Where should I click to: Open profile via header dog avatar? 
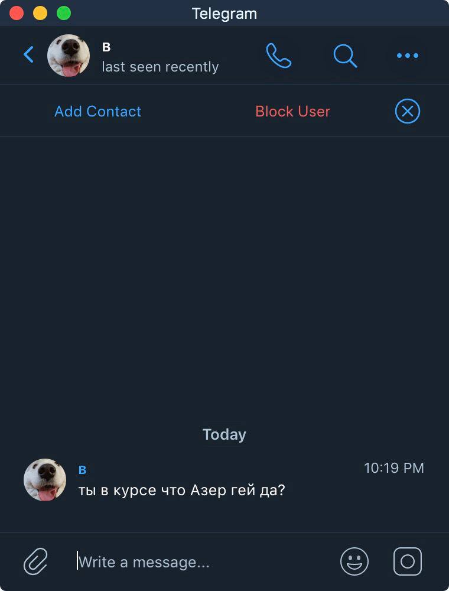point(69,56)
